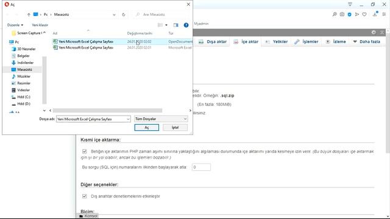Viewport: 390px width, 219px height.
Task: Open Opera search magnifier icon
Action: 335,15
